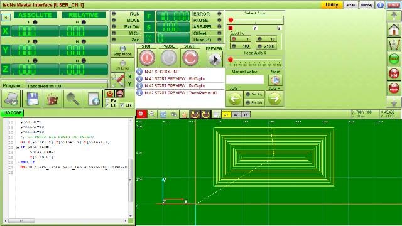
Task: Click the JOG plus right arrow
Action: (274, 99)
